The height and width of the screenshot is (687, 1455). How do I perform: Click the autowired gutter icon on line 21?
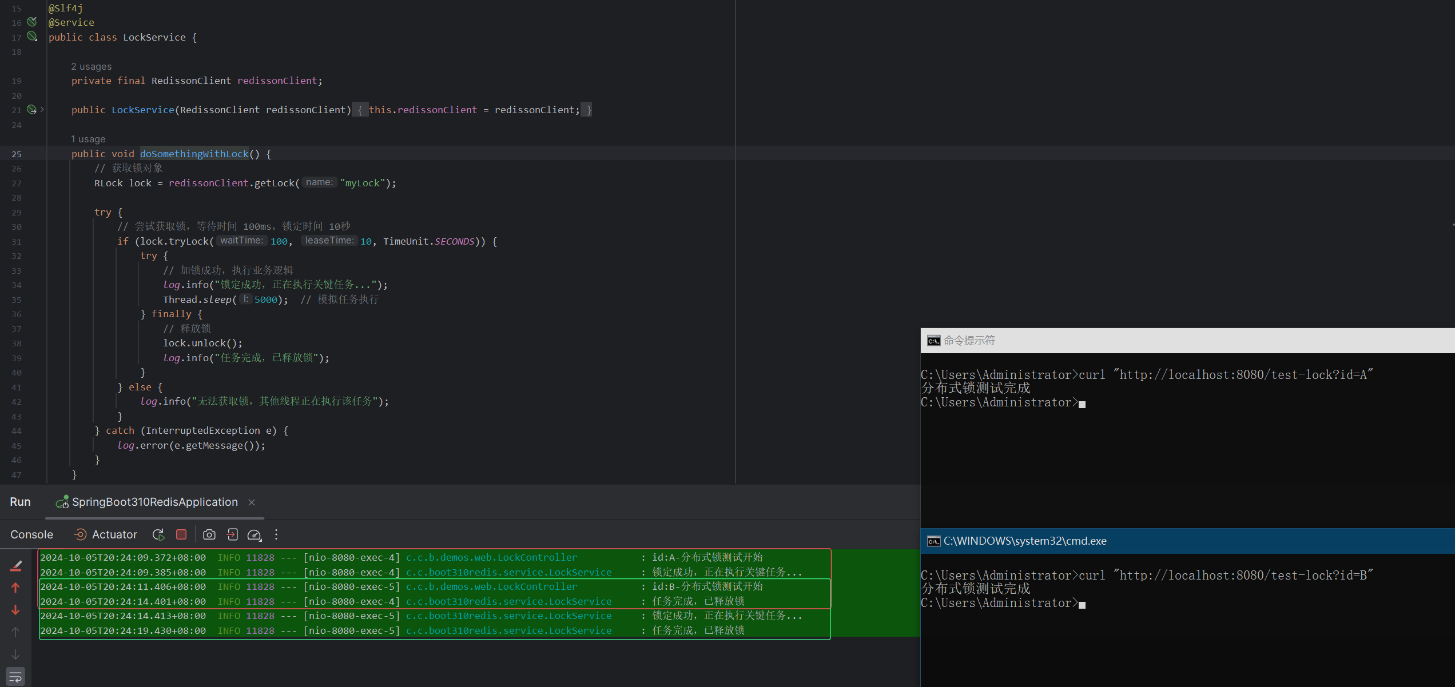[x=31, y=109]
